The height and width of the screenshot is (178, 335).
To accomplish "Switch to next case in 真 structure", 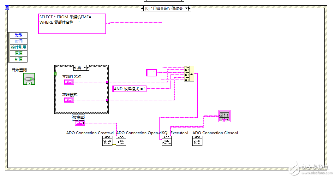I will [x=87, y=68].
